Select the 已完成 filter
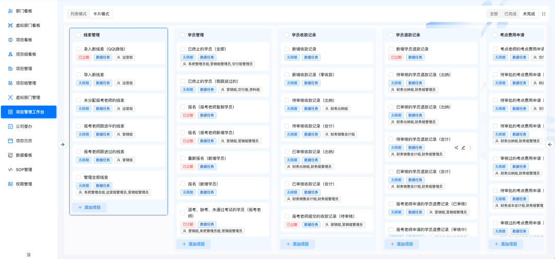The height and width of the screenshot is (259, 555). [510, 14]
